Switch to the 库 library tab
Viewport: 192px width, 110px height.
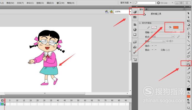pyautogui.click(x=146, y=9)
